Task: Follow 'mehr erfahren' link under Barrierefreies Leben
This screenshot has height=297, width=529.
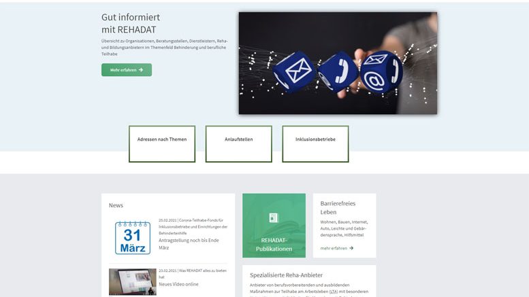Action: pos(336,248)
